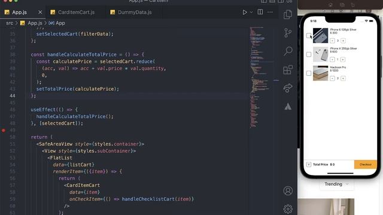Image resolution: width=383 pixels, height=215 pixels.
Task: Click the iPhone 6 128gb Silver item title
Action: (x=343, y=30)
